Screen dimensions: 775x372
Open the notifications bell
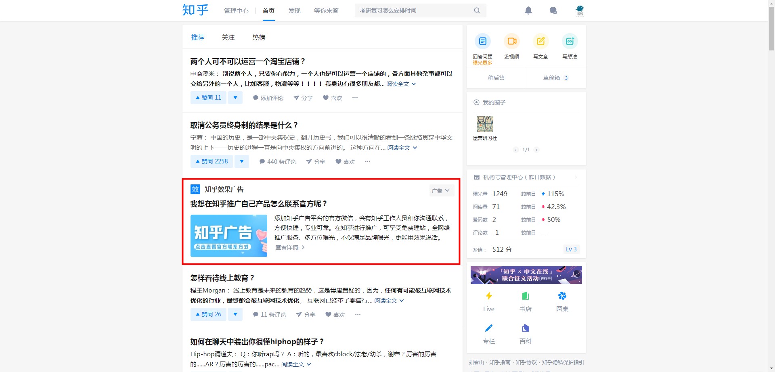pyautogui.click(x=528, y=10)
